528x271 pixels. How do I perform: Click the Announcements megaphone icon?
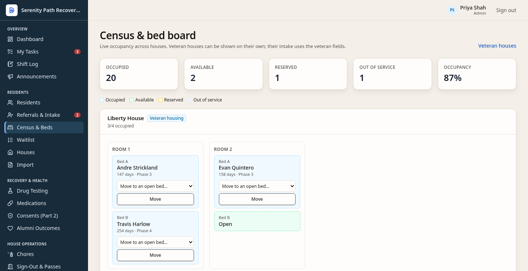(x=10, y=77)
